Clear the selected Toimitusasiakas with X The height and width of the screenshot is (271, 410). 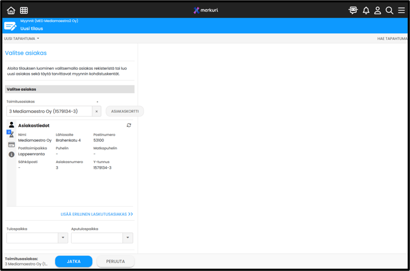pos(97,112)
